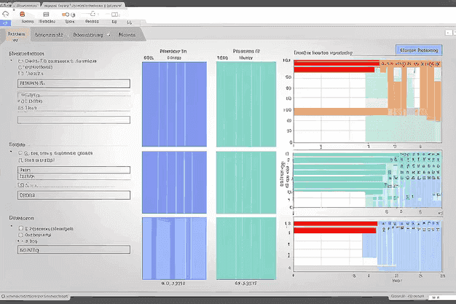Open the dropdown arrow next to the third tab
The image size is (456, 304).
coord(109,34)
